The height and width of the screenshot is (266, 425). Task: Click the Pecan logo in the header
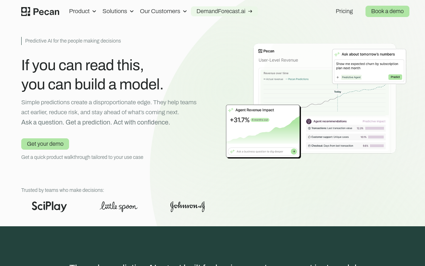click(x=40, y=11)
